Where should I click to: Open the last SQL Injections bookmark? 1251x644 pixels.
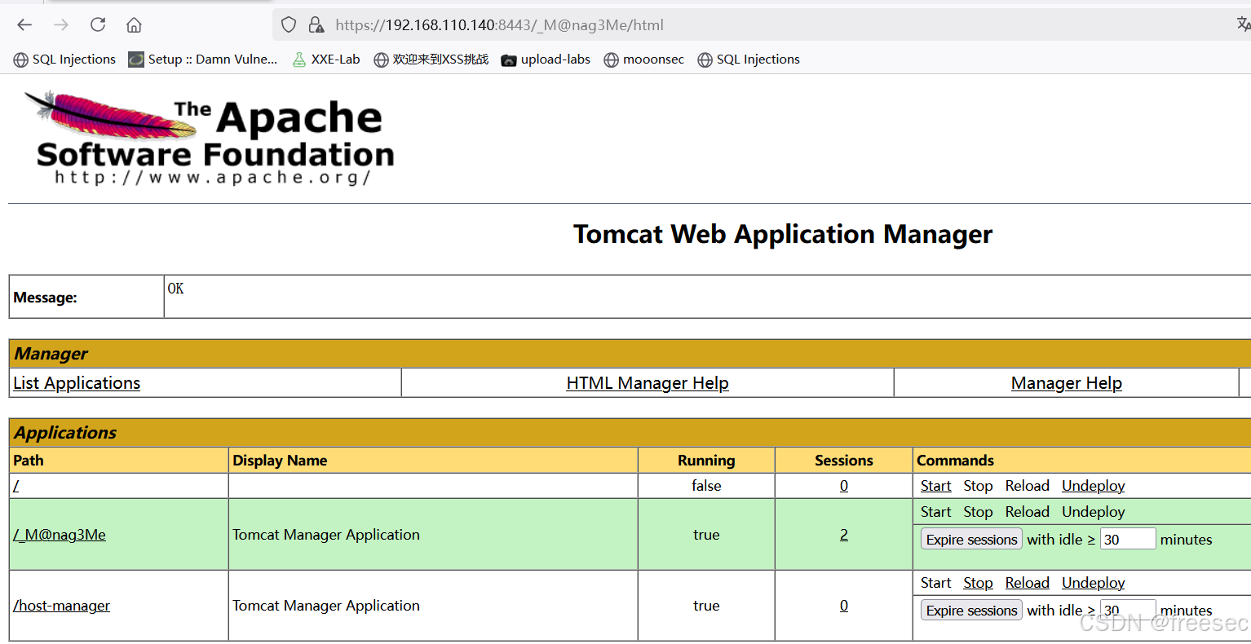click(749, 60)
